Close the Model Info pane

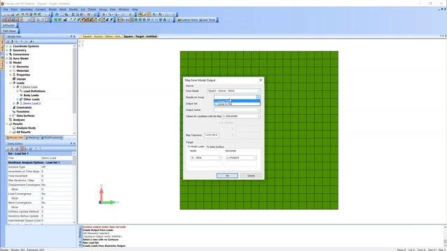(75, 36)
